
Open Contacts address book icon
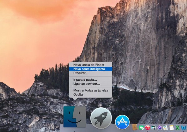[x=135, y=127]
